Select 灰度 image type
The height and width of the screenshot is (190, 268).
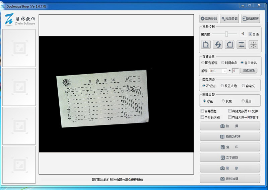(223, 101)
